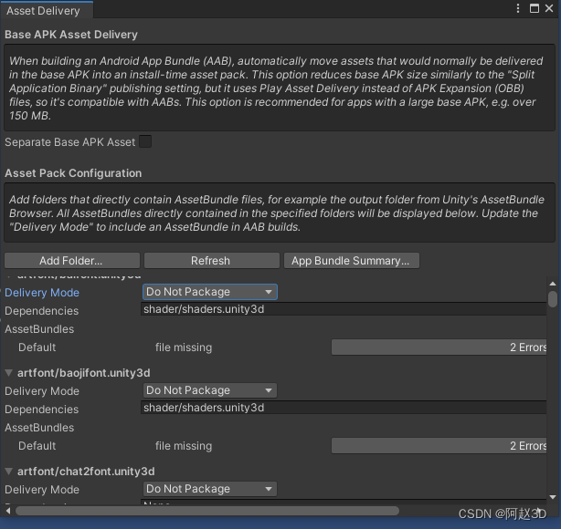Collapse the artfont/chat2font.unity3d foldout arrow

pyautogui.click(x=9, y=472)
